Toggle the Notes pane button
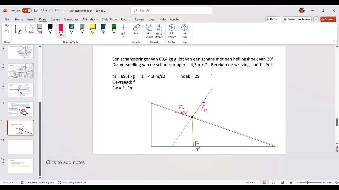Image resolution: width=339 pixels, height=190 pixels. [x=251, y=182]
